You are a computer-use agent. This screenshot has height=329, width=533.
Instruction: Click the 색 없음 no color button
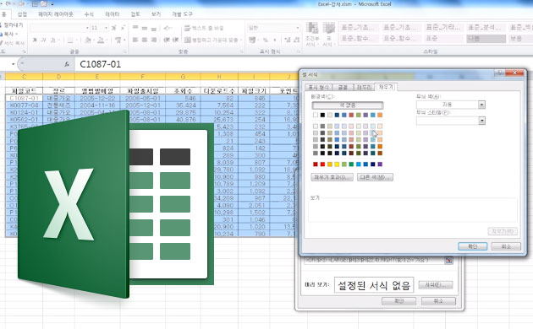click(348, 105)
